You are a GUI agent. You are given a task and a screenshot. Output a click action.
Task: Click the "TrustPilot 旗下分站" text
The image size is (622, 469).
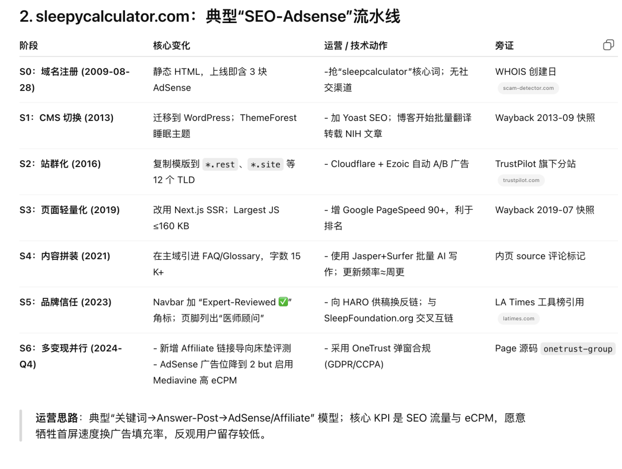pos(536,164)
